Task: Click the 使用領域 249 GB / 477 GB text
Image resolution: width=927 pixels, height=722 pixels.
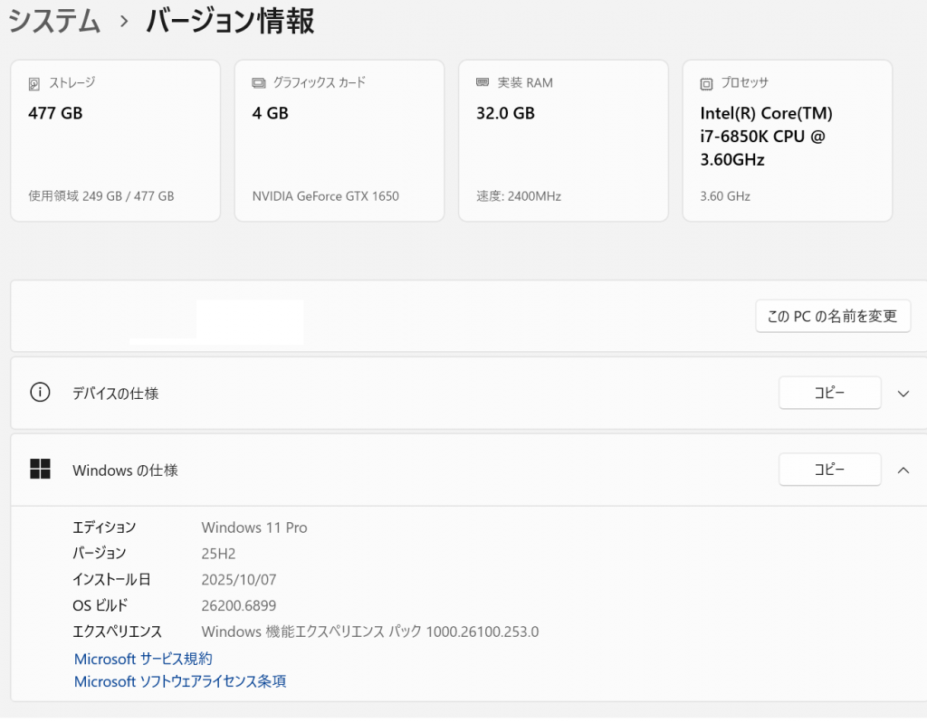Action: coord(101,196)
